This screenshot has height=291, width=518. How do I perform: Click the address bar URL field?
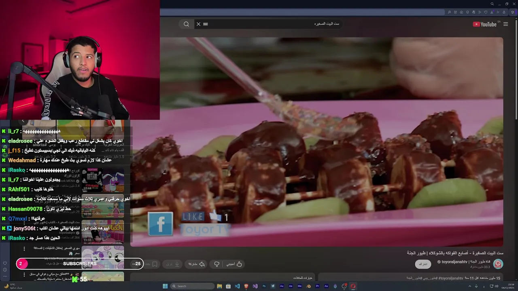point(301,12)
